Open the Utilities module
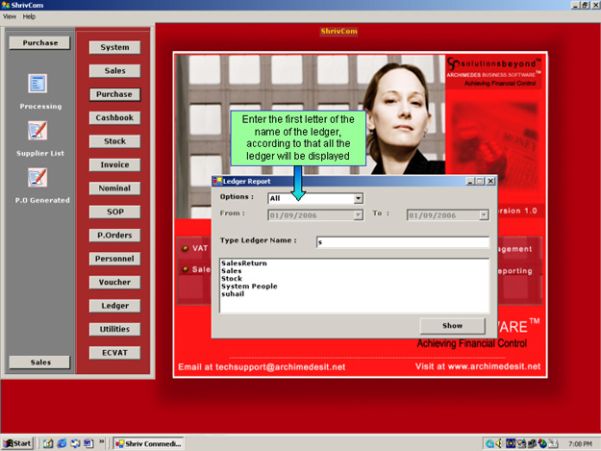 pyautogui.click(x=114, y=329)
